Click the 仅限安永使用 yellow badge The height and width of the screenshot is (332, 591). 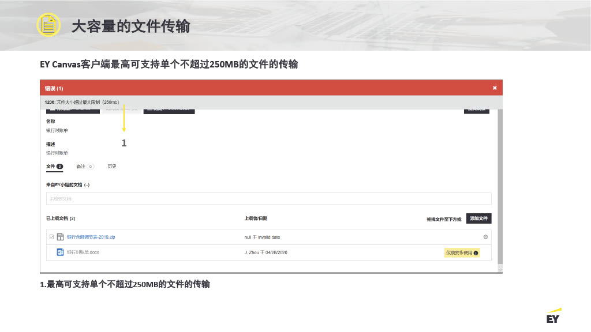tap(462, 253)
